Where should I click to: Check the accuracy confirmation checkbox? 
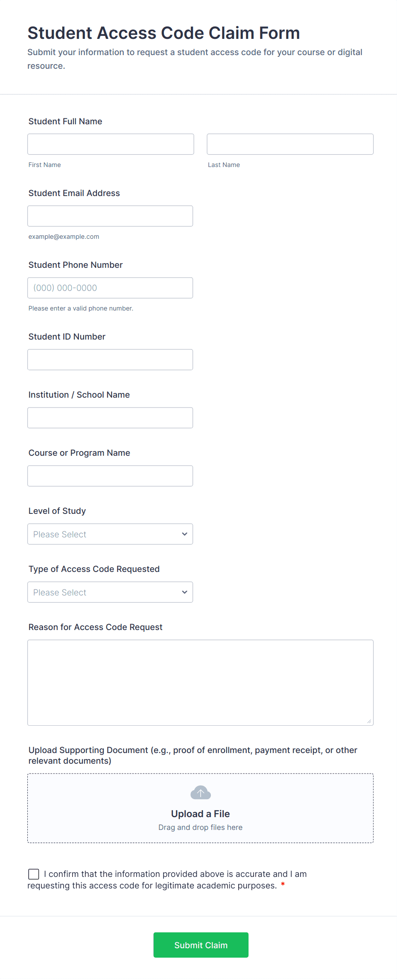pos(34,874)
